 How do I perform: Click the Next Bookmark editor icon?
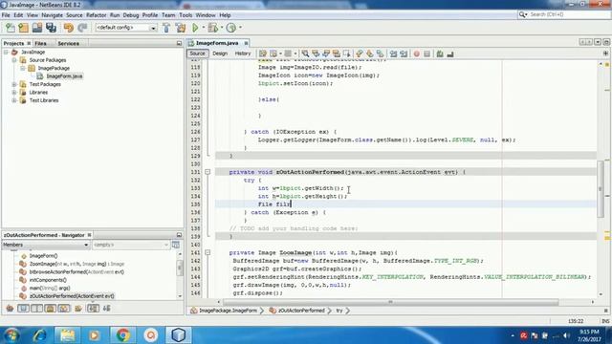370,54
